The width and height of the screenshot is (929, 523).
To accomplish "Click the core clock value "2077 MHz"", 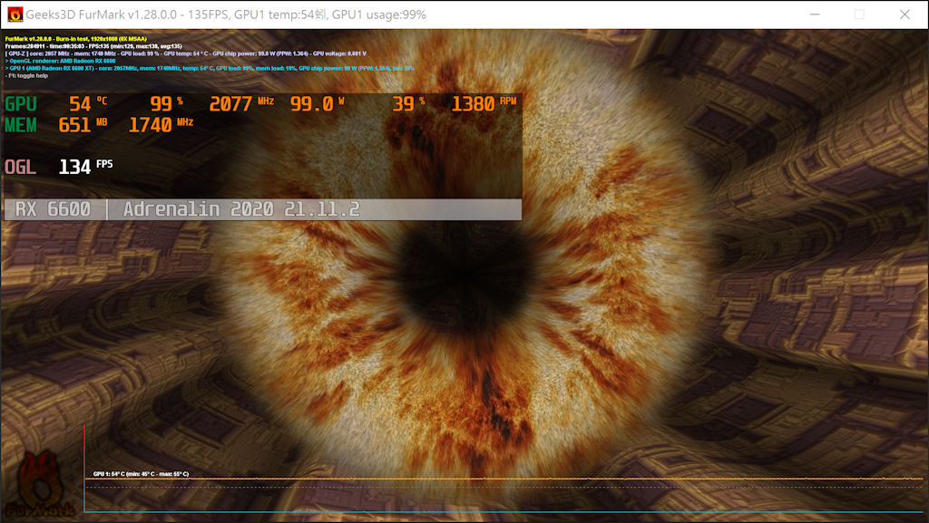I will tap(241, 104).
